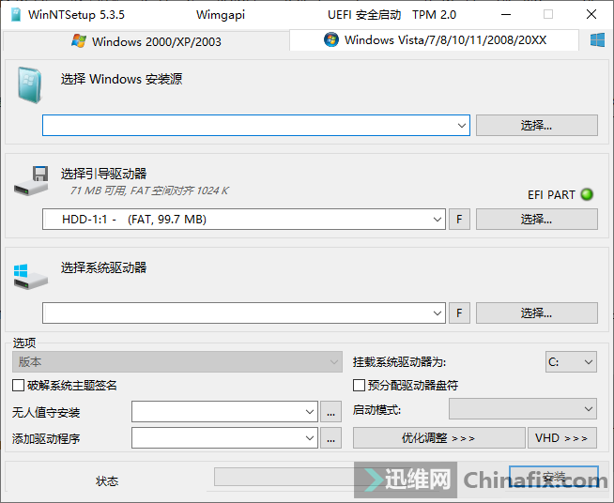Click the boot drive floppy disk icon
Screen dimensions: 614x503
pyautogui.click(x=31, y=181)
